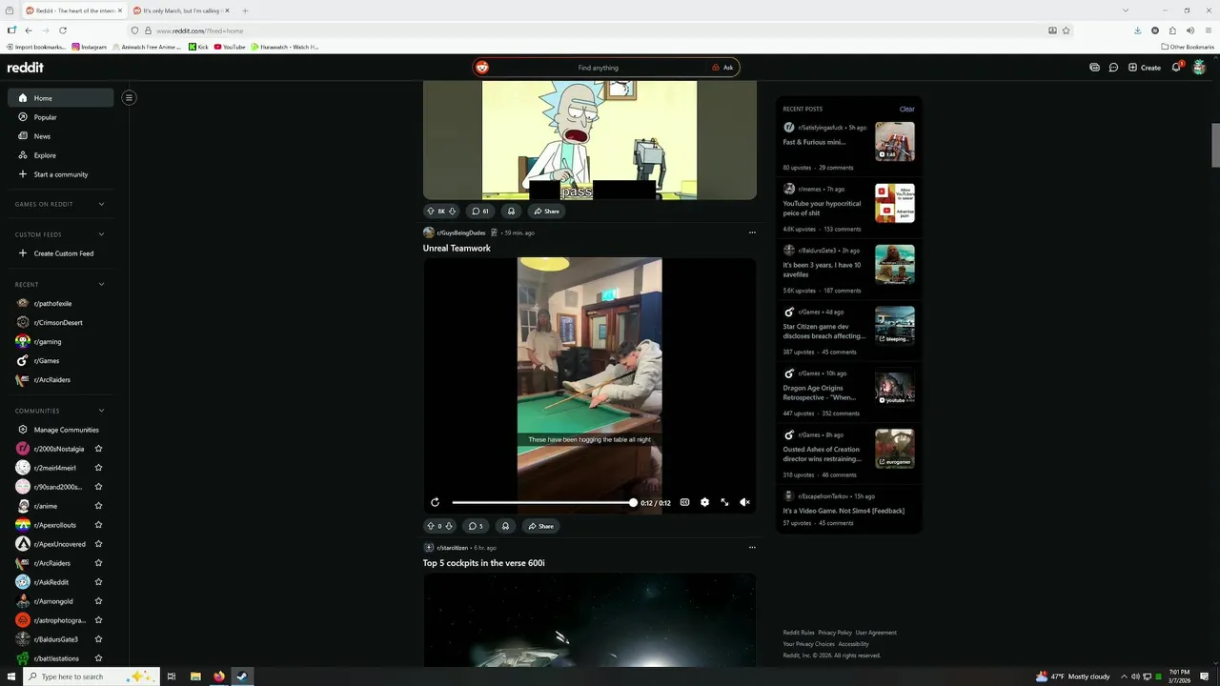Favorite r/2000sNostalgia with its star
This screenshot has height=686, width=1220.
tap(98, 449)
